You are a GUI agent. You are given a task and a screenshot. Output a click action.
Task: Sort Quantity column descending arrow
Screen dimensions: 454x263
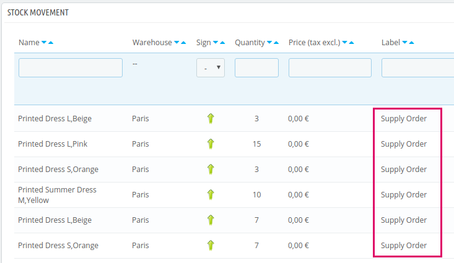tap(269, 43)
